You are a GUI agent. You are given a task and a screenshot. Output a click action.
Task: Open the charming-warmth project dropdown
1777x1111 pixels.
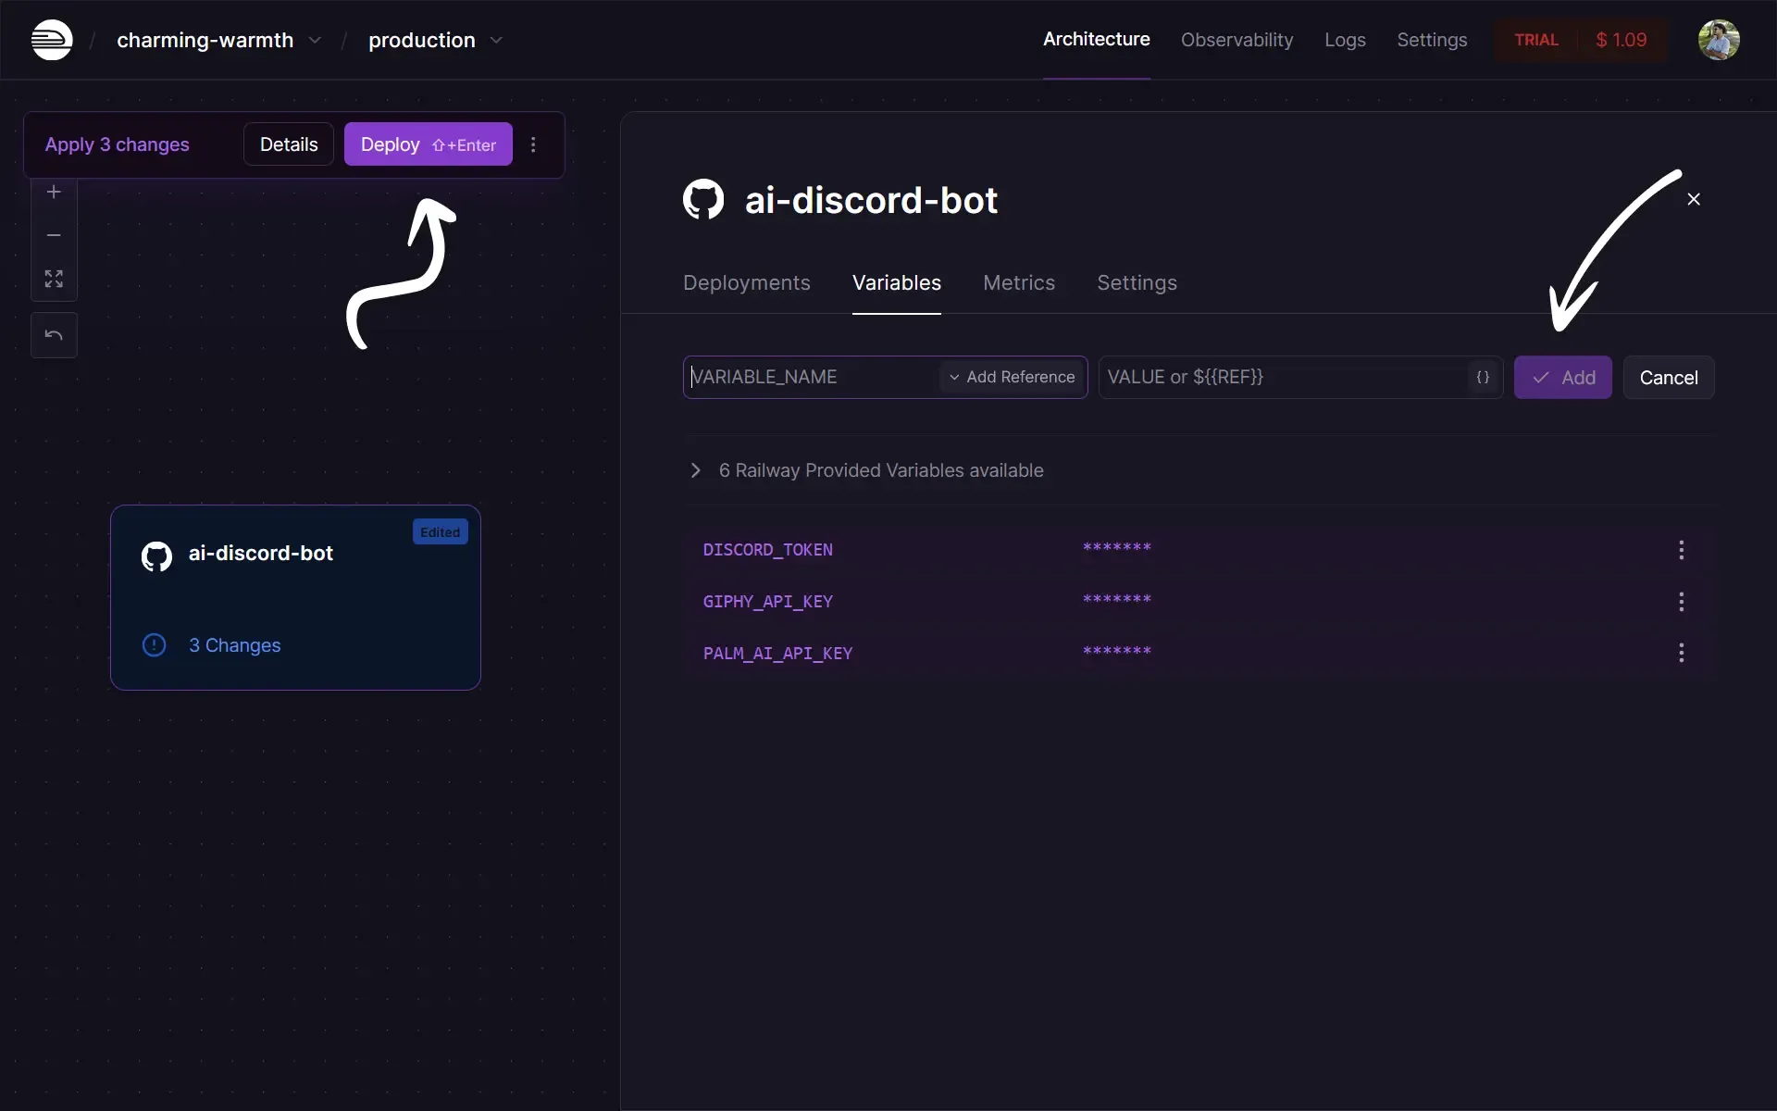tap(314, 40)
